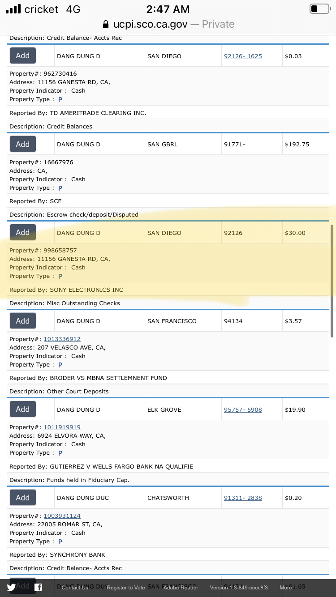Open the Facebook icon in footer
This screenshot has height=597, width=336.
39,588
